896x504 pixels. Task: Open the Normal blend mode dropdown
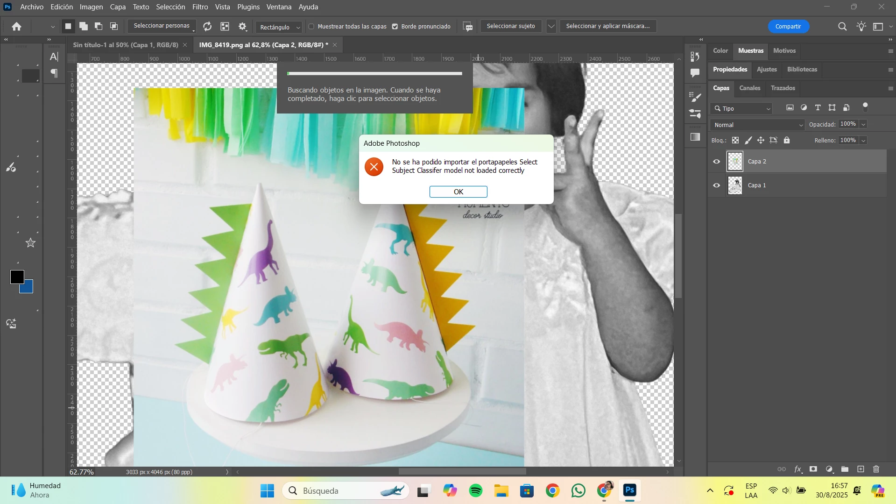[757, 125]
